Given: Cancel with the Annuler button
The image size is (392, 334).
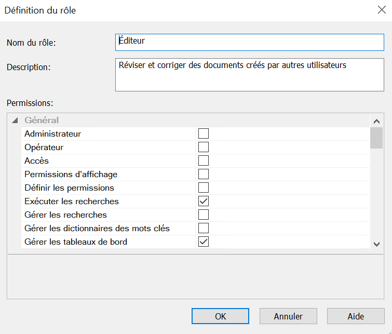Looking at the screenshot, I should pos(288,316).
